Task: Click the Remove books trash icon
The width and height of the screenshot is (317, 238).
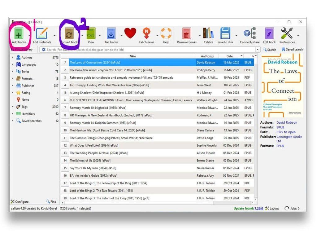Action: click(x=186, y=33)
